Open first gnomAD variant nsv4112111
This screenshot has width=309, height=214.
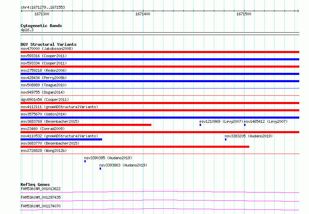59,107
